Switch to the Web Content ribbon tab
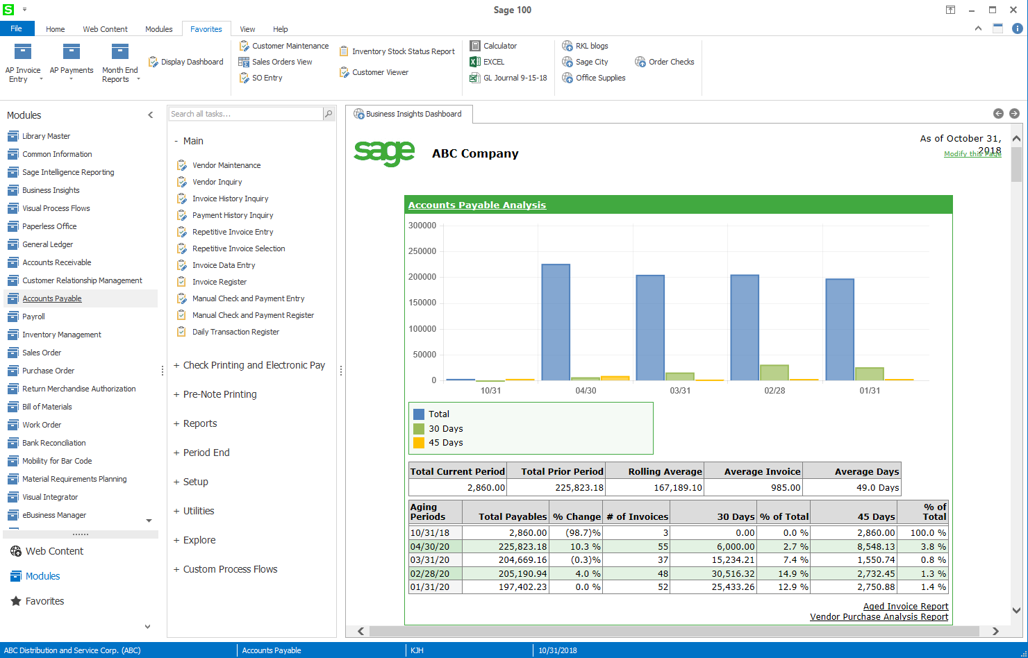The image size is (1028, 658). click(105, 29)
